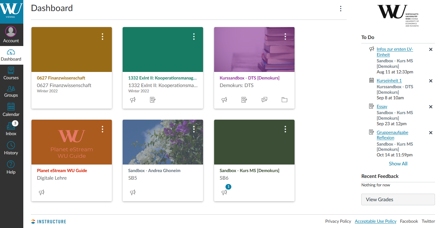Show All to-do items
Image resolution: width=444 pixels, height=228 pixels.
click(x=398, y=164)
